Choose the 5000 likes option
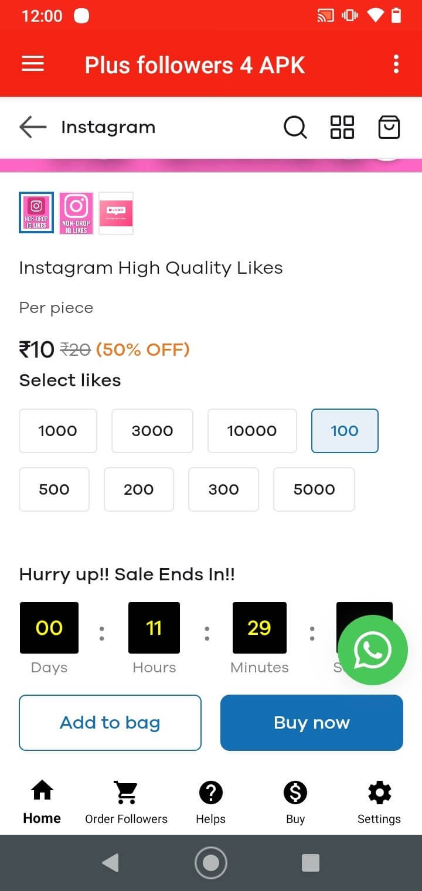This screenshot has height=891, width=422. click(314, 489)
